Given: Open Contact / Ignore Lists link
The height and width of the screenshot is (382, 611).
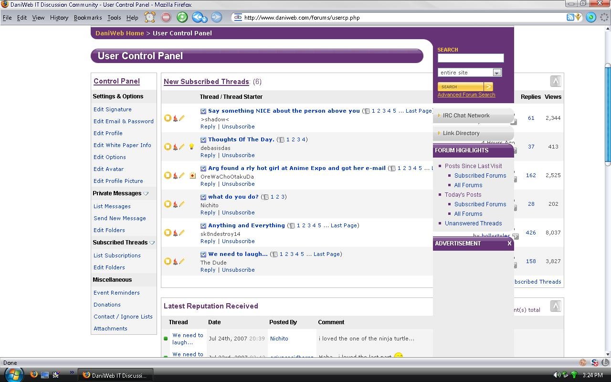Looking at the screenshot, I should coord(123,317).
